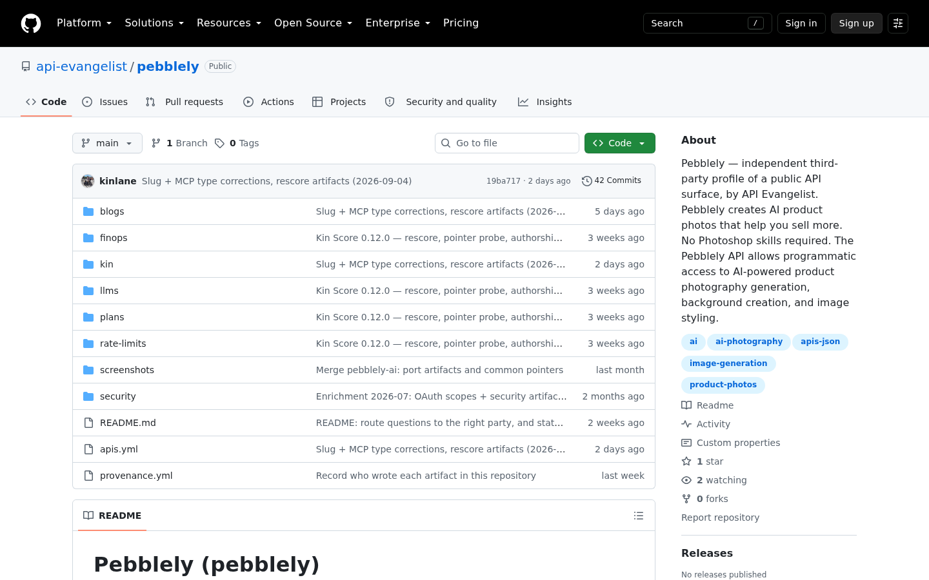Select the README tab in file viewer
This screenshot has width=929, height=580.
pyautogui.click(x=112, y=516)
